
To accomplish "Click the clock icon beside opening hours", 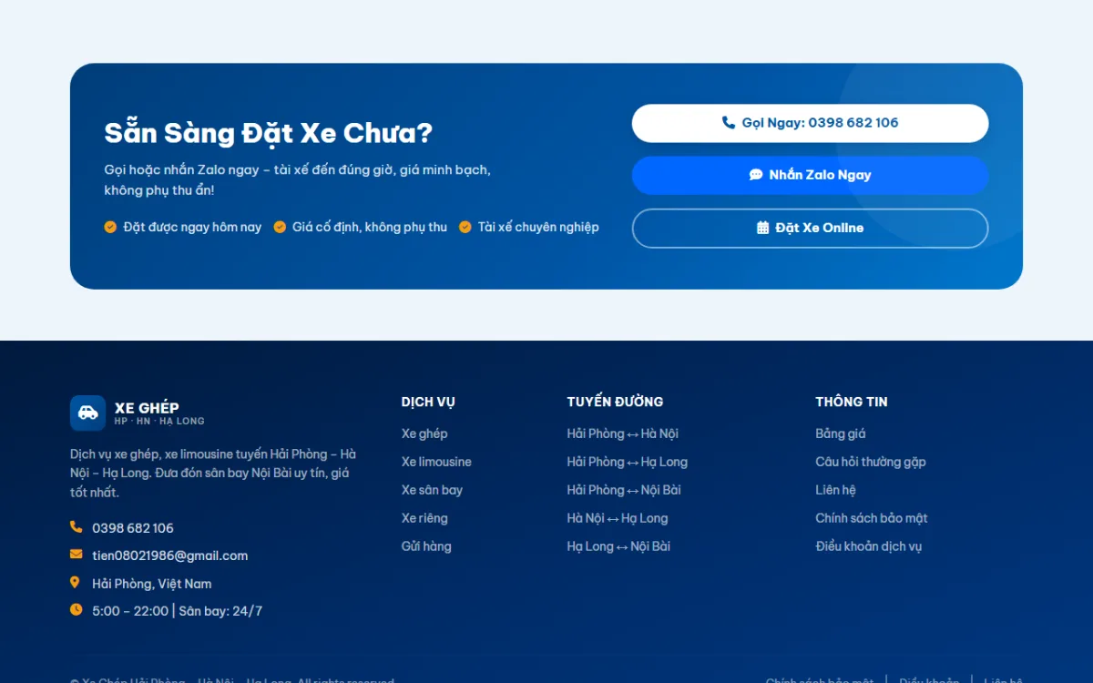I will tap(76, 610).
